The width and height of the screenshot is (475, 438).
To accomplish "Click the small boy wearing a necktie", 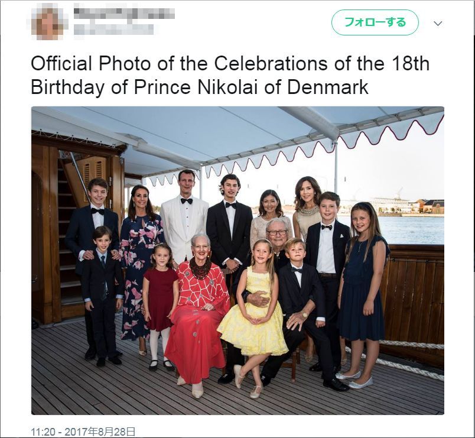I will [x=102, y=296].
